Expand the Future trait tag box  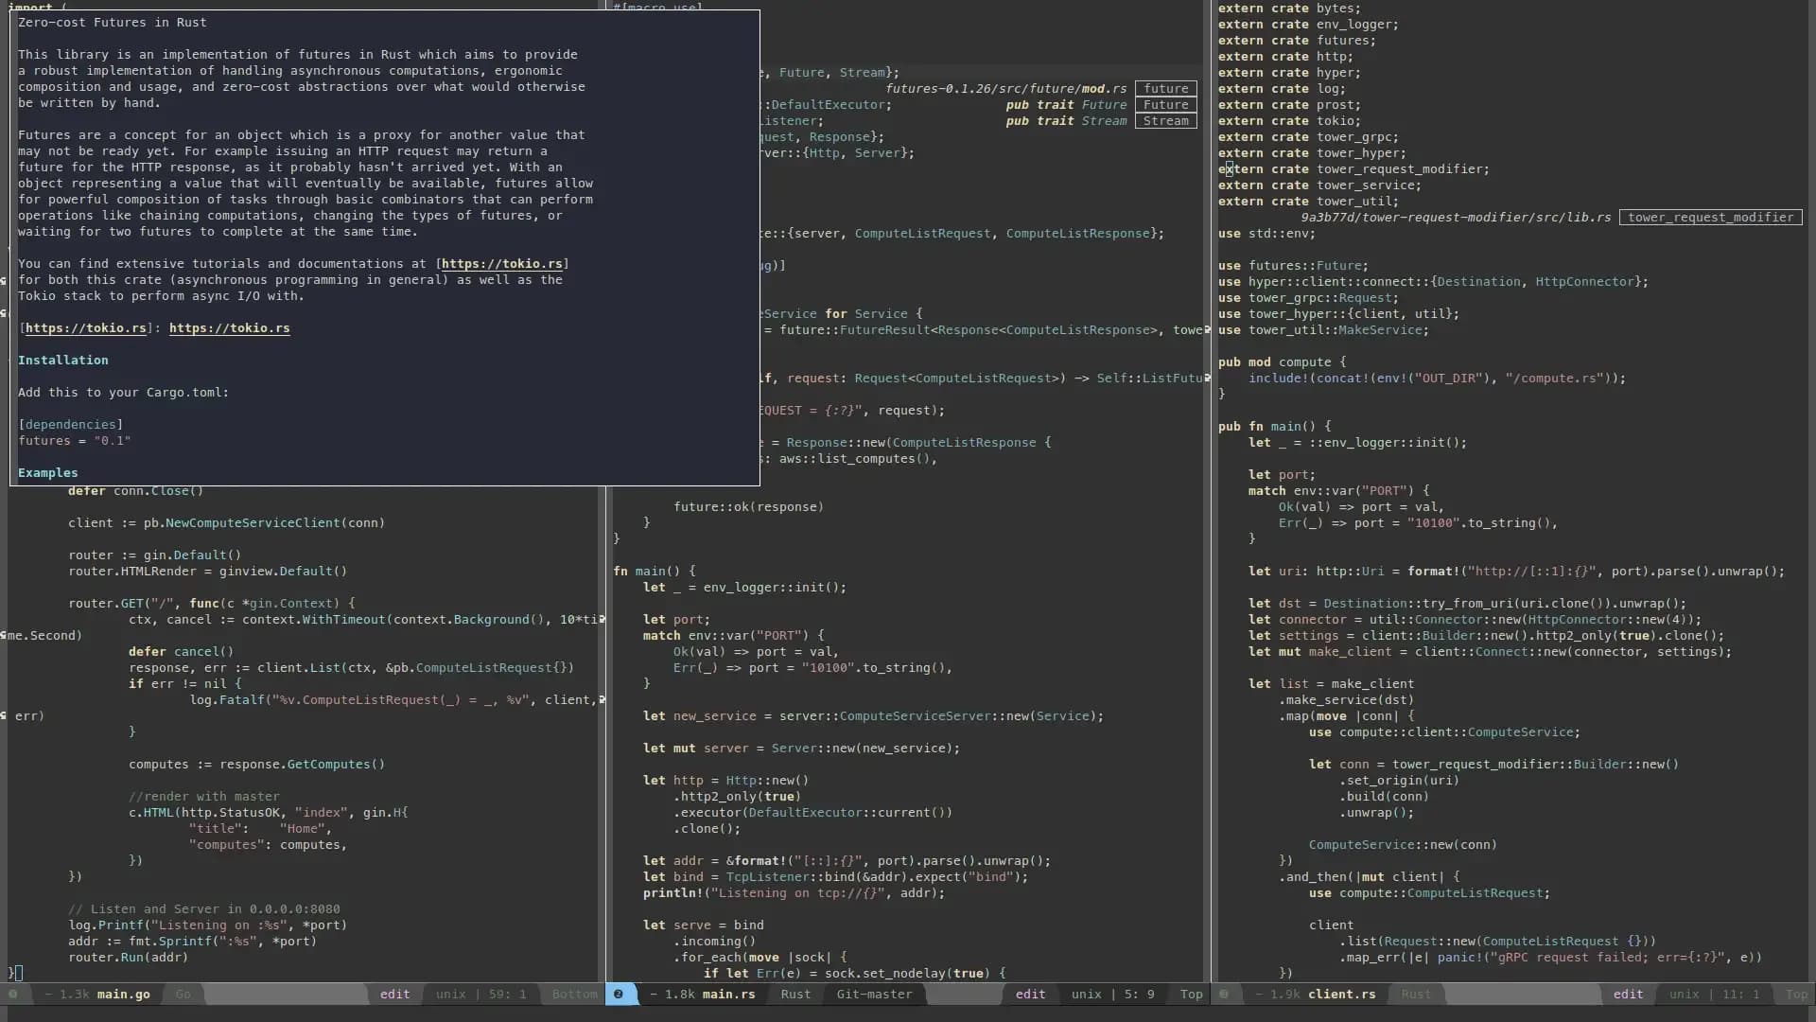1166,104
